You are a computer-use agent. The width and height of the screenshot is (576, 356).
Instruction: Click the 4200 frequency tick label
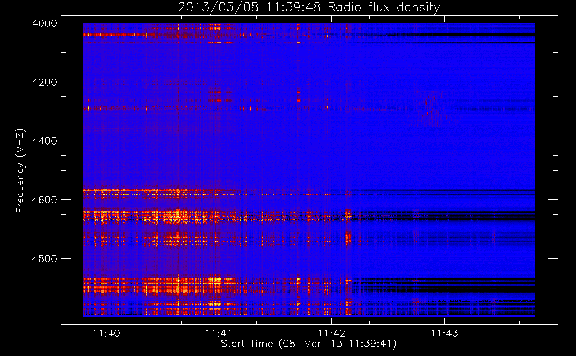coord(44,82)
